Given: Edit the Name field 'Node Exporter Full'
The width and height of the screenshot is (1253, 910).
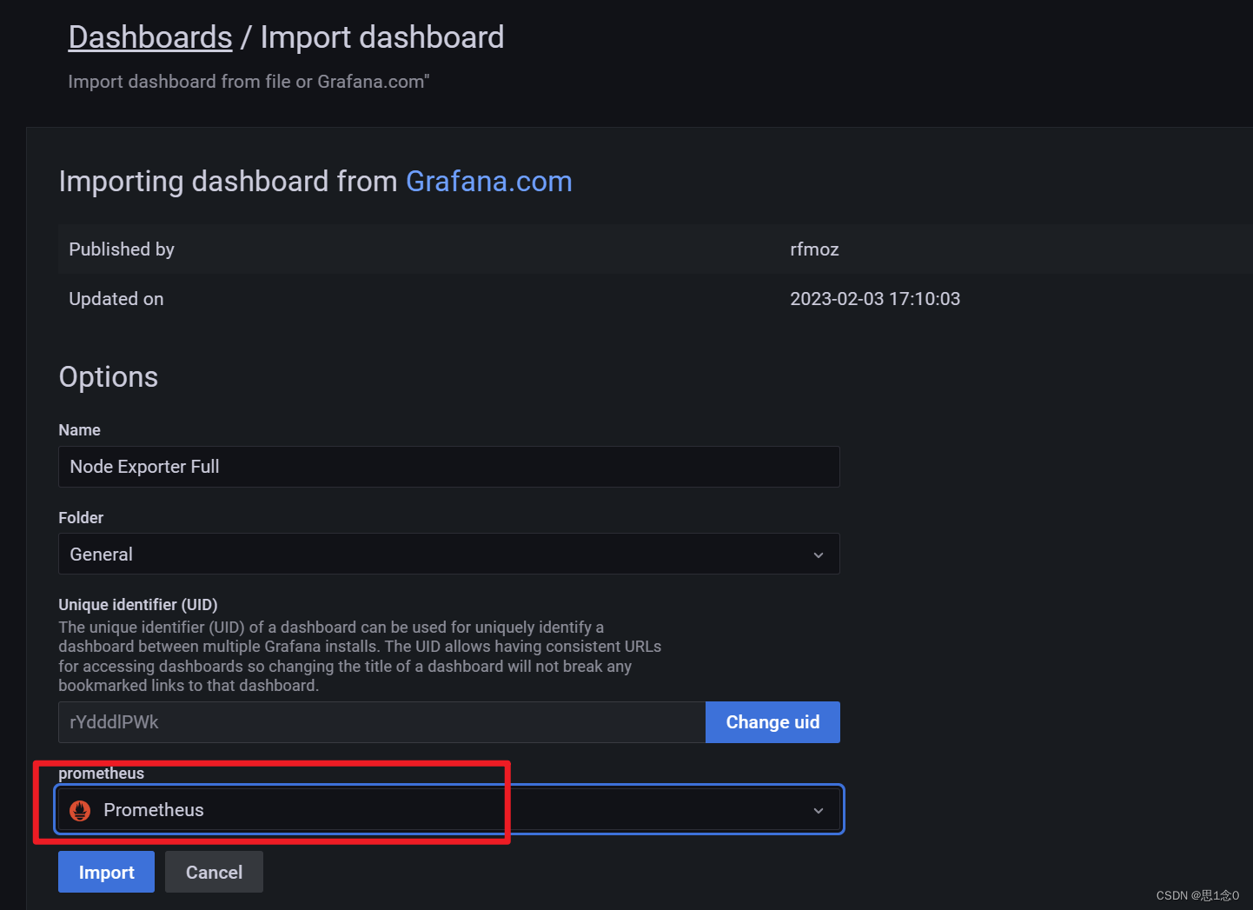Looking at the screenshot, I should coord(449,467).
